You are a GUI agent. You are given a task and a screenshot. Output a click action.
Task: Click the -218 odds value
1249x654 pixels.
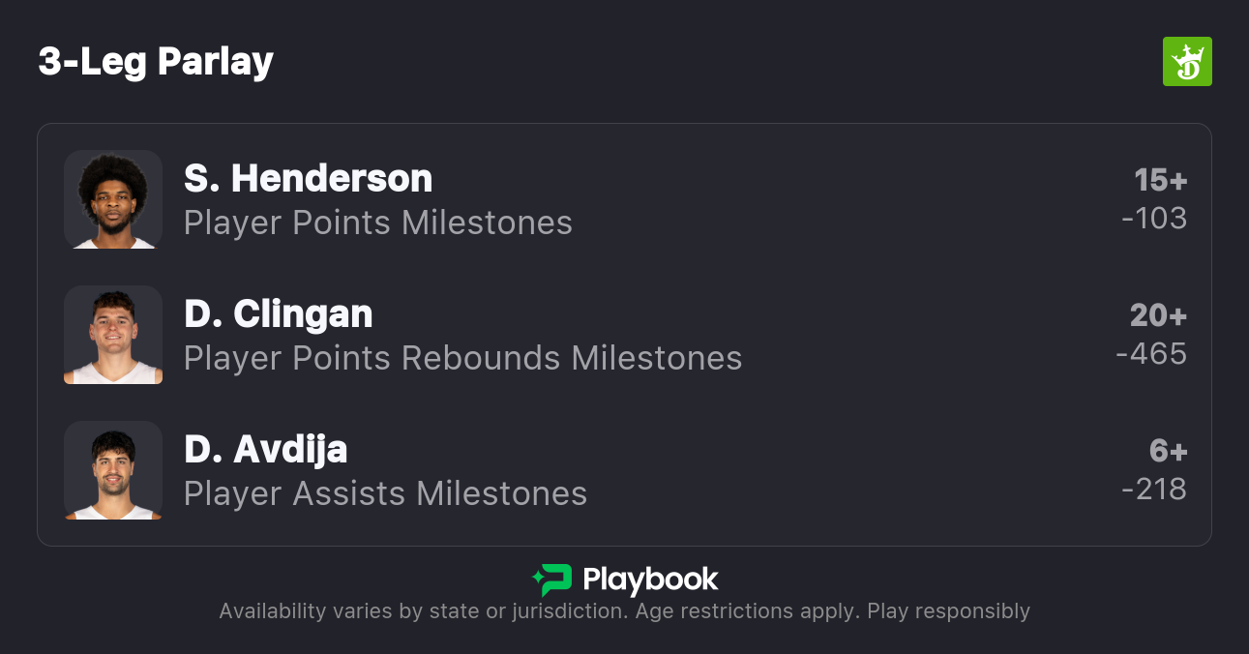point(1154,490)
